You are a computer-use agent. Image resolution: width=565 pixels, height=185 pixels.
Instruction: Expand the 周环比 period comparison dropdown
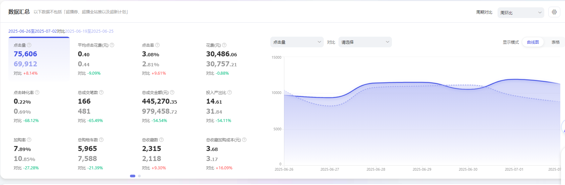(521, 13)
